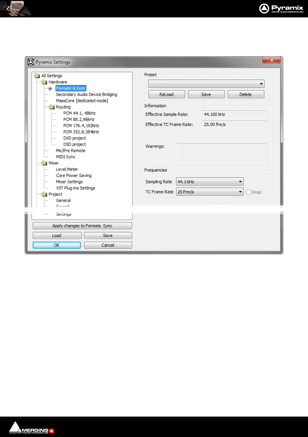Click the Mixer folder icon
Viewport: 308px width, 437px height.
pos(44,163)
